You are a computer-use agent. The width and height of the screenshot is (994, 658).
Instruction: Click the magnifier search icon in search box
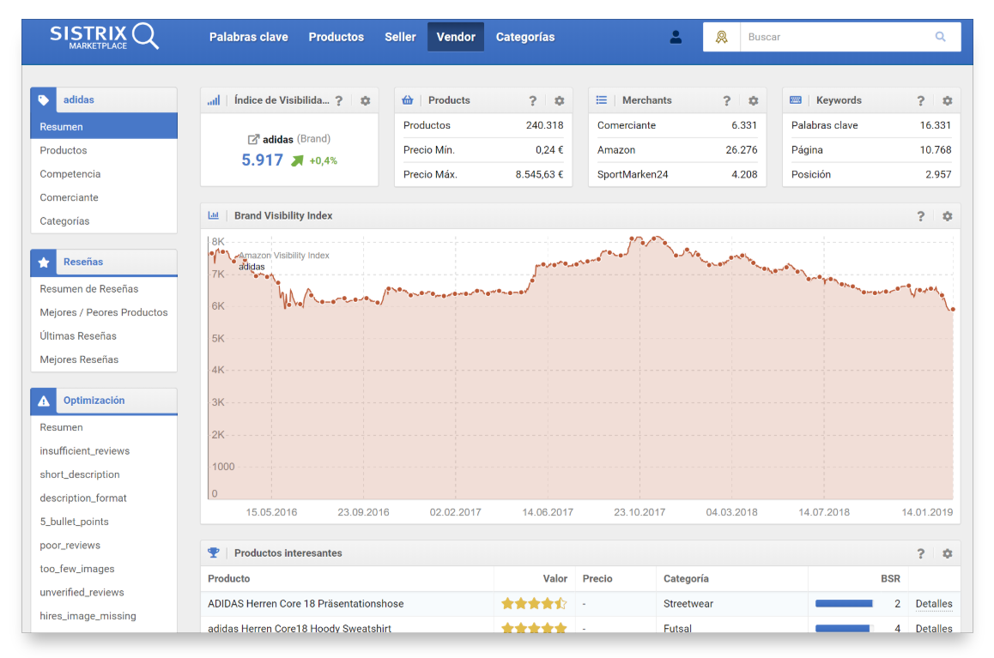940,37
